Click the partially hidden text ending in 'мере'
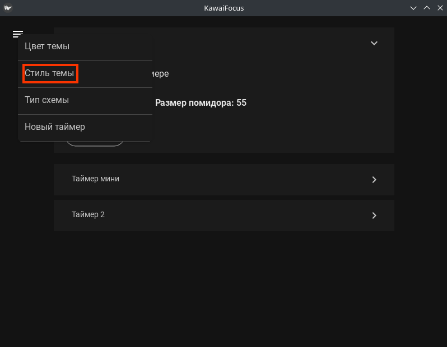 [x=161, y=74]
